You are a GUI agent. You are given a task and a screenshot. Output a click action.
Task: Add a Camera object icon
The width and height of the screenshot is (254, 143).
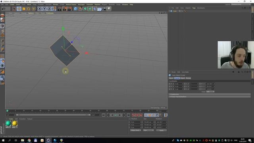(104, 9)
